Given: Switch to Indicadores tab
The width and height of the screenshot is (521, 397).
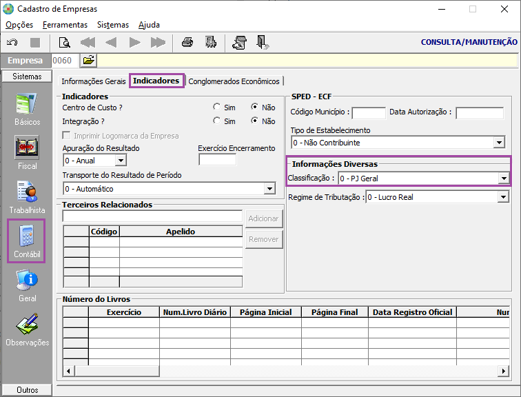Looking at the screenshot, I should tap(156, 81).
